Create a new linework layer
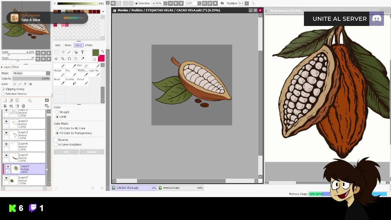391x220 pixels. click(x=11, y=100)
